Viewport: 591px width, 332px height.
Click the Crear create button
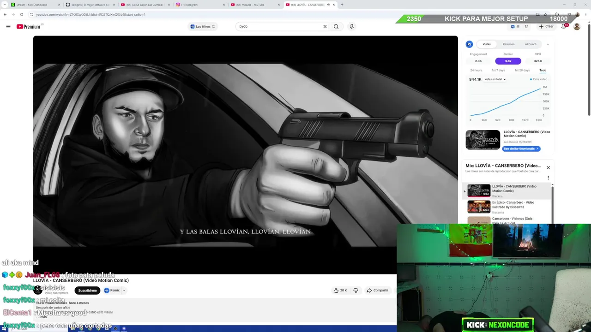click(546, 26)
